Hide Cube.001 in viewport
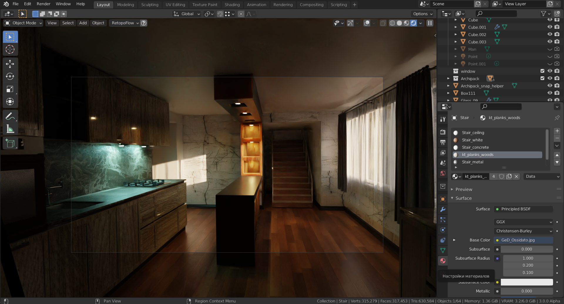Screen dimensions: 564x304 550,27
